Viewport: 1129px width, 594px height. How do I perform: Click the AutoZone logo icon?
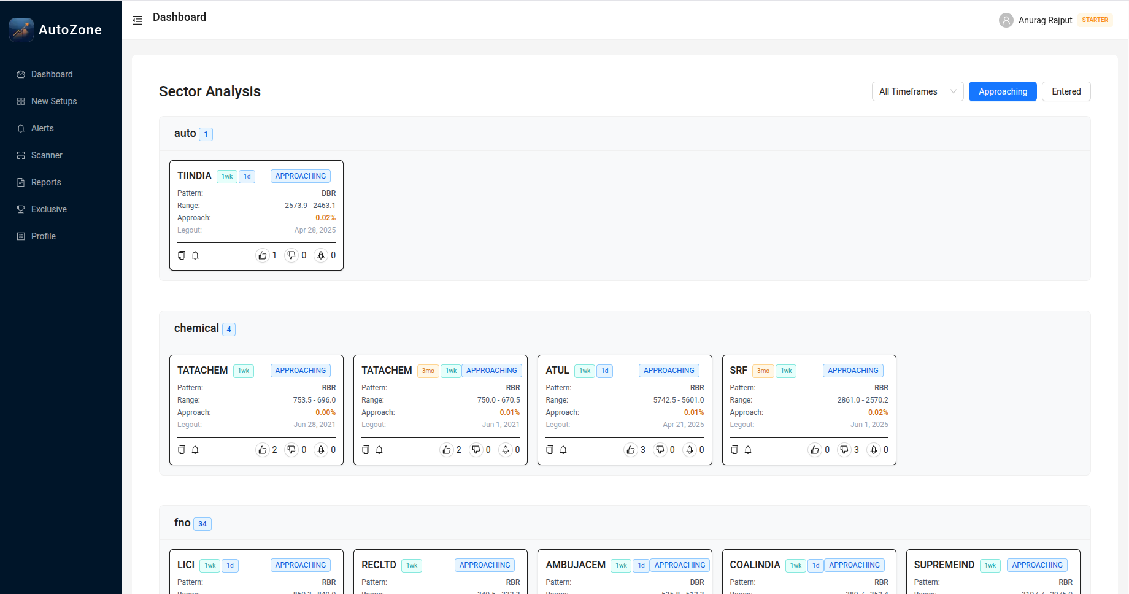[x=21, y=29]
